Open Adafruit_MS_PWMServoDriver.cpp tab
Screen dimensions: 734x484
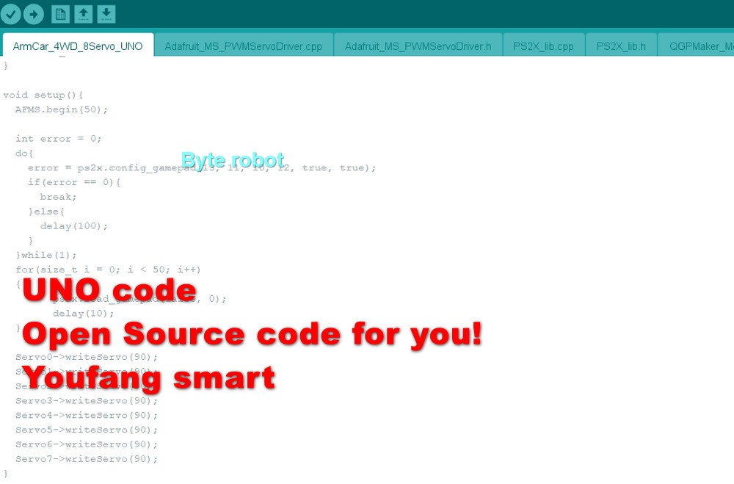point(244,46)
